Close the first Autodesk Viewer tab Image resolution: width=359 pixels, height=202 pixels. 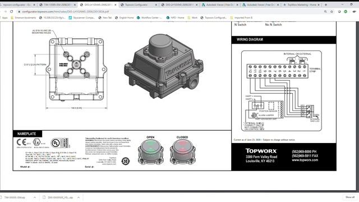237,4
